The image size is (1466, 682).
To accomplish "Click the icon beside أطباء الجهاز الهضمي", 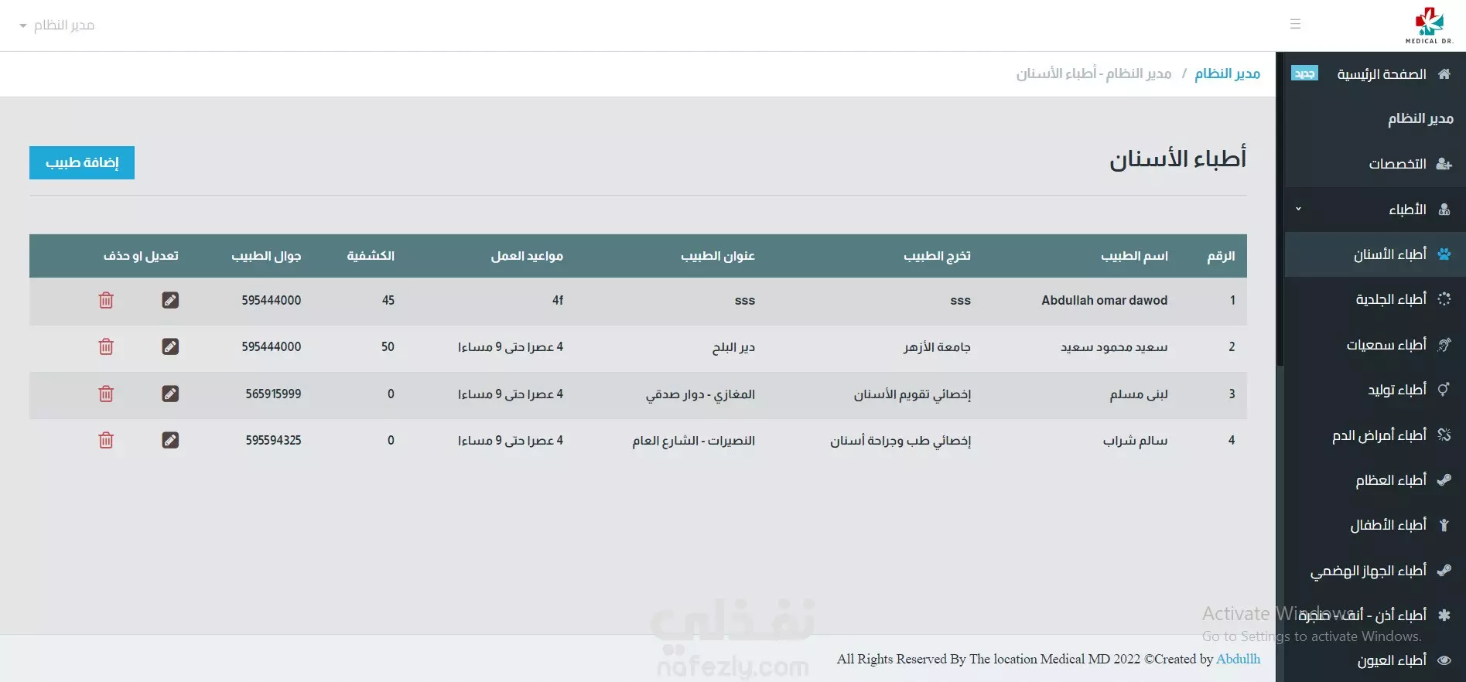I will pos(1444,570).
